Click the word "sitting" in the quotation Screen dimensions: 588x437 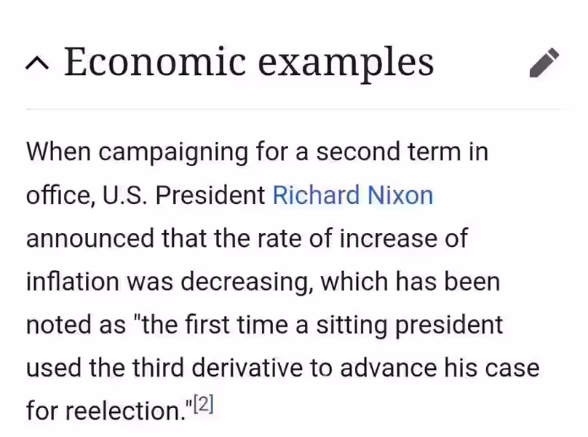click(x=351, y=325)
